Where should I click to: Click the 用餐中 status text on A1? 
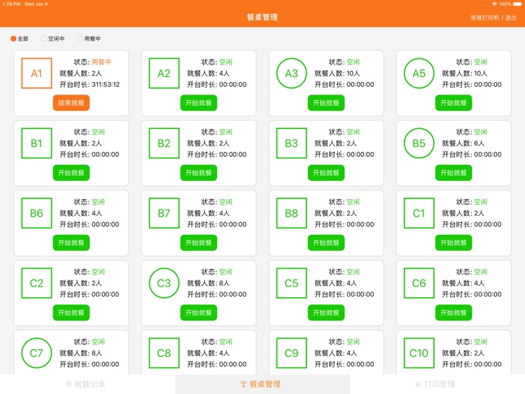101,62
